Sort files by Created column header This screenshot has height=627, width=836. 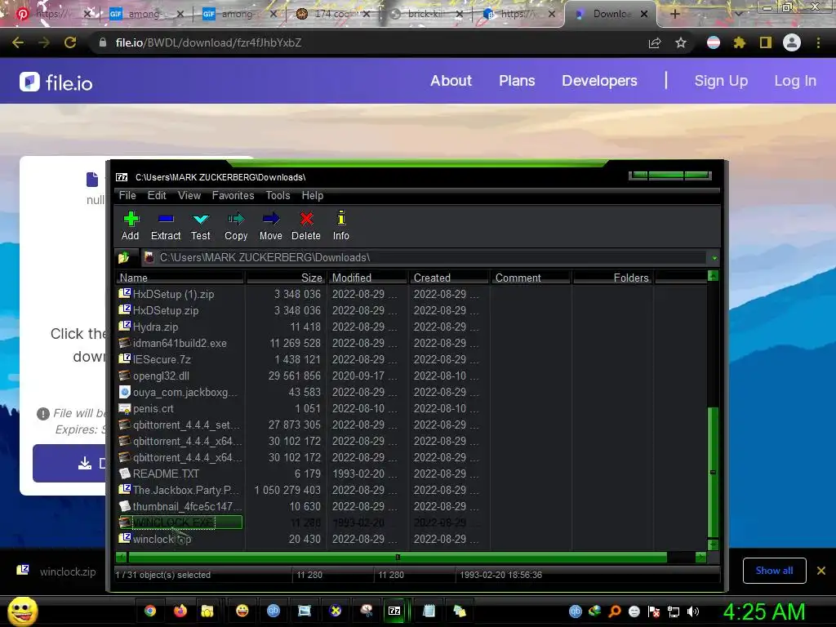[x=450, y=278]
